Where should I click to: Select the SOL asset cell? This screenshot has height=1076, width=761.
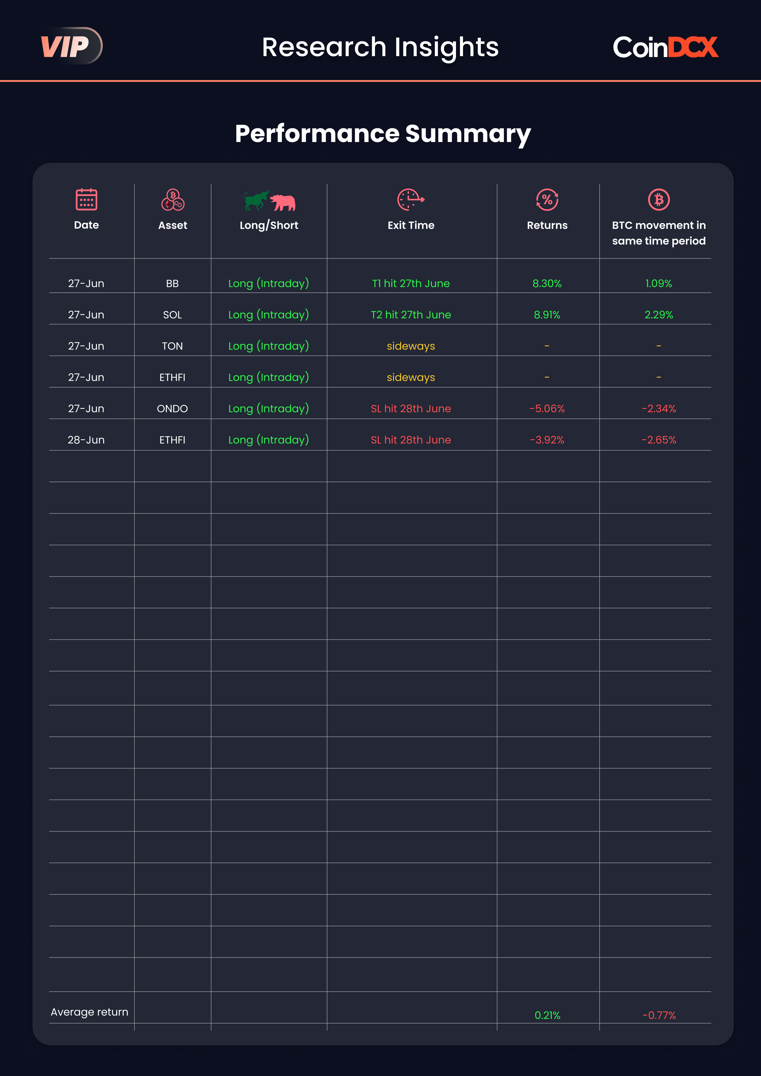click(172, 315)
